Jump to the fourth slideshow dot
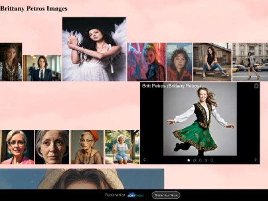The height and width of the screenshot is (201, 268). (206, 160)
